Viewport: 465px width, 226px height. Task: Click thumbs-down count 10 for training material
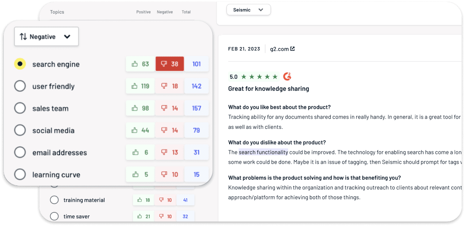point(165,200)
